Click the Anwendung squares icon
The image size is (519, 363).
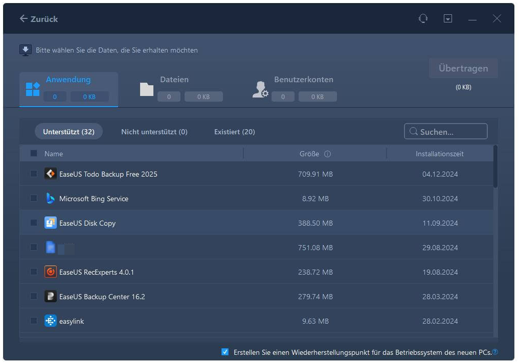click(32, 89)
